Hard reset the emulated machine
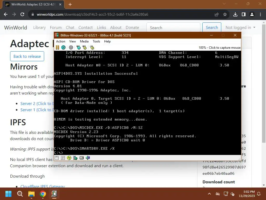266x200 pixels. [63, 47]
